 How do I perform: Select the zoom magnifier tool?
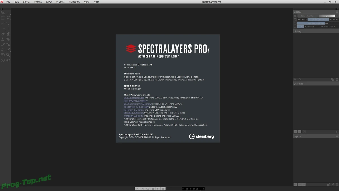point(8,55)
